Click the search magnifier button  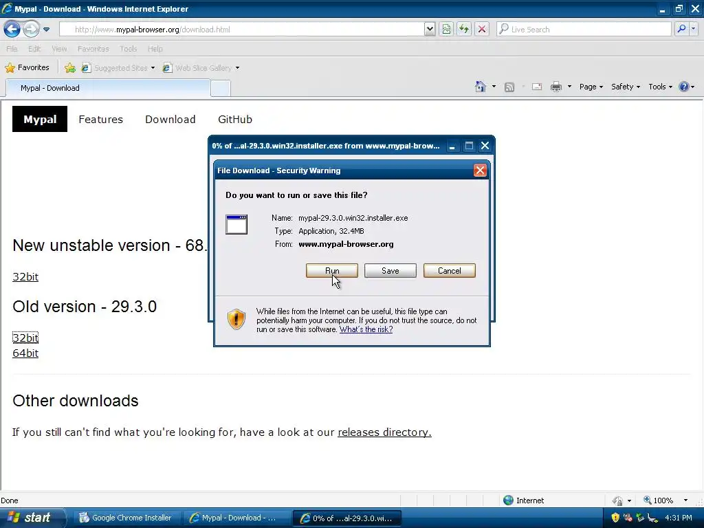pyautogui.click(x=681, y=29)
